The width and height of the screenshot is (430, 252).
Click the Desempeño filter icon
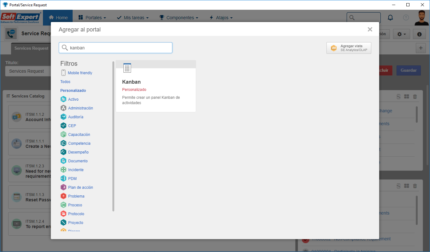click(63, 152)
